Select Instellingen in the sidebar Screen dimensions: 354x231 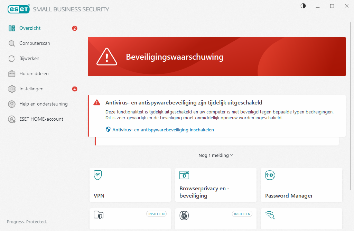tap(31, 89)
